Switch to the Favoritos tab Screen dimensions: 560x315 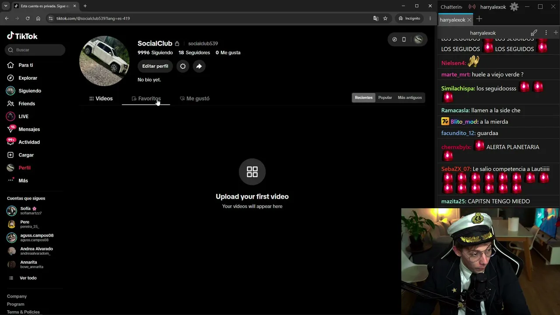146,99
